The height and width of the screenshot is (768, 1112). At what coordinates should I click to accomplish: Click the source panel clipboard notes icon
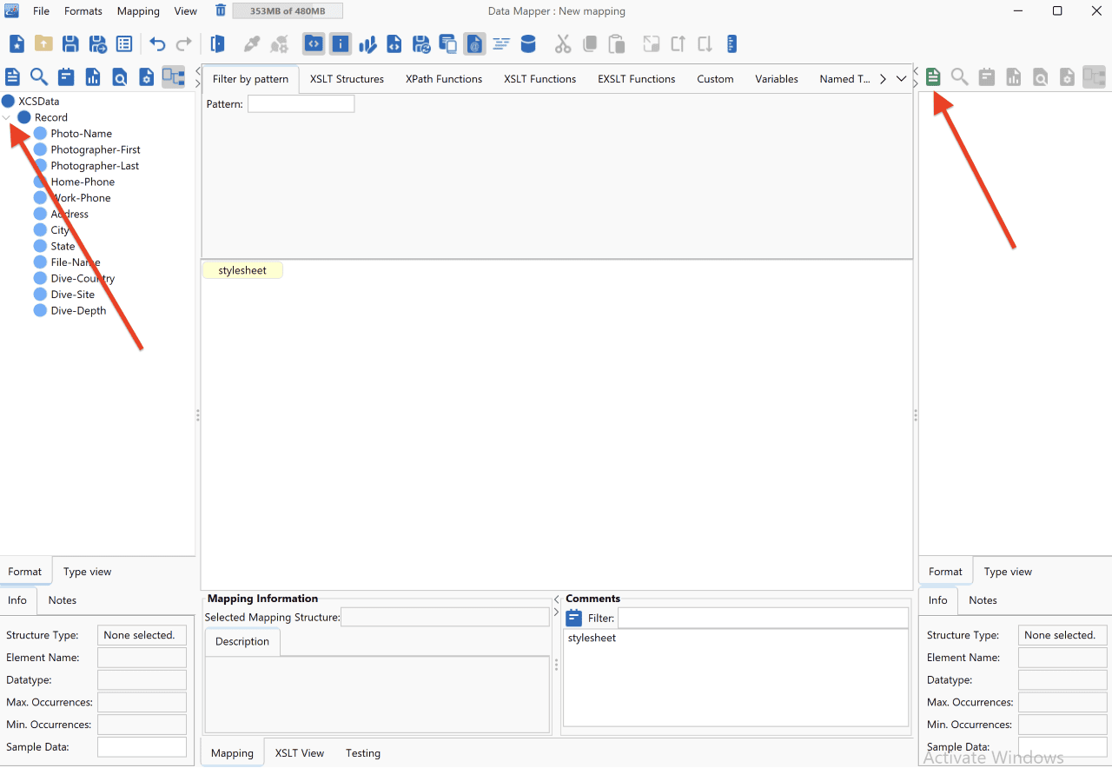pyautogui.click(x=66, y=76)
